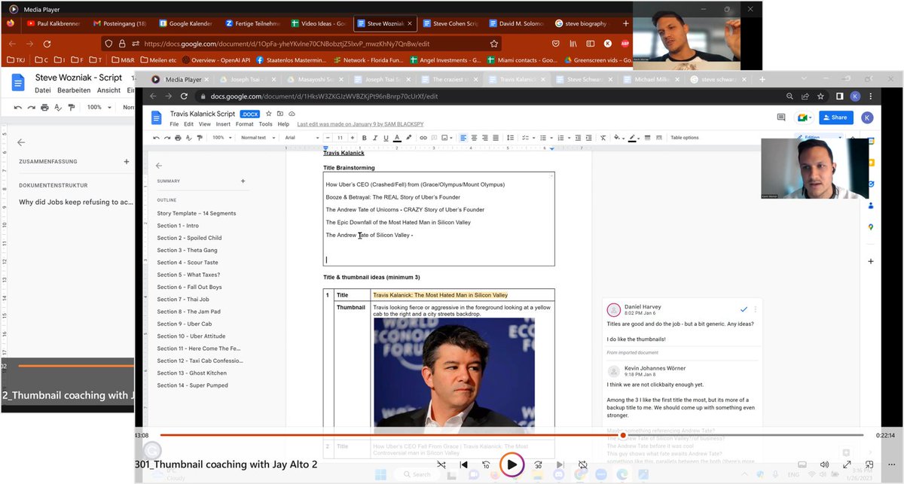The image size is (904, 484).
Task: Toggle Chrome side panel icon
Action: [x=840, y=96]
